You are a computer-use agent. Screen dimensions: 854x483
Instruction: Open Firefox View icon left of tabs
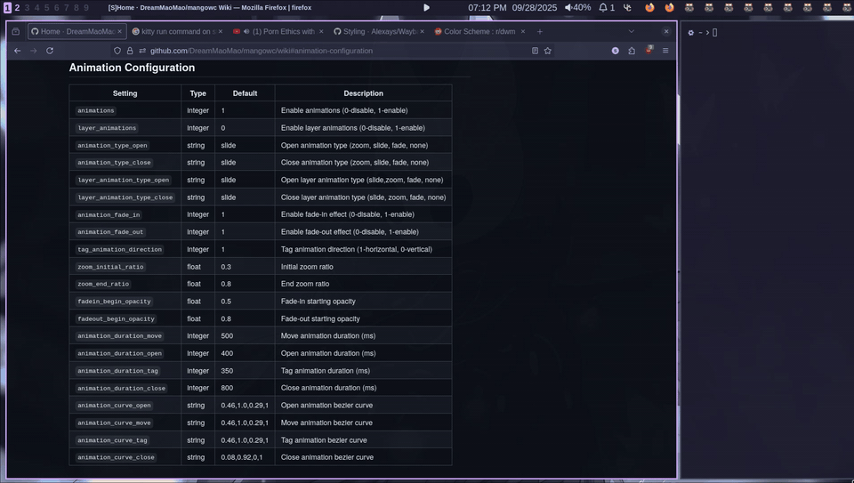(x=16, y=31)
